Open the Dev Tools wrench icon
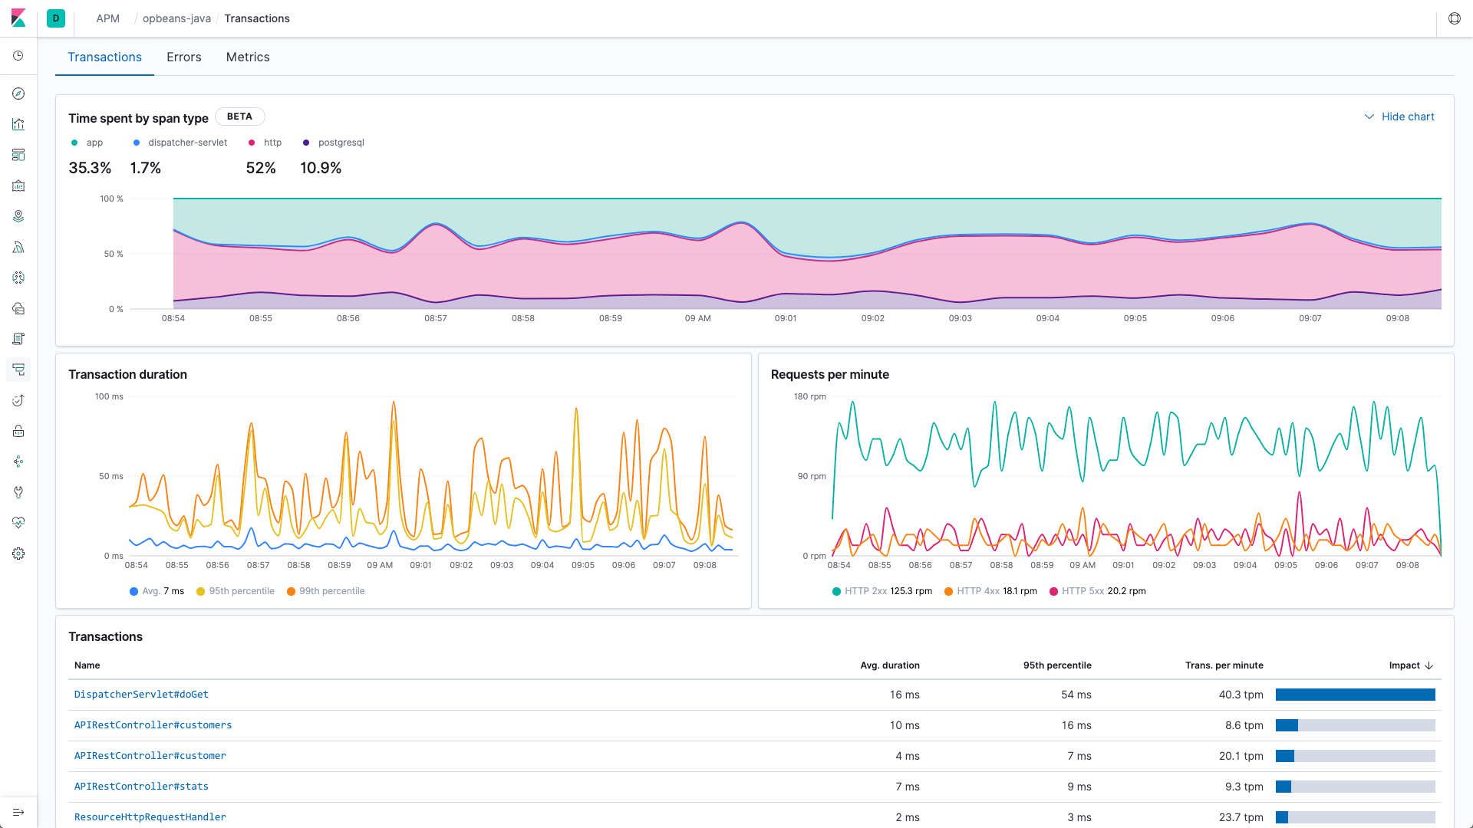Viewport: 1473px width, 828px height. [x=18, y=492]
